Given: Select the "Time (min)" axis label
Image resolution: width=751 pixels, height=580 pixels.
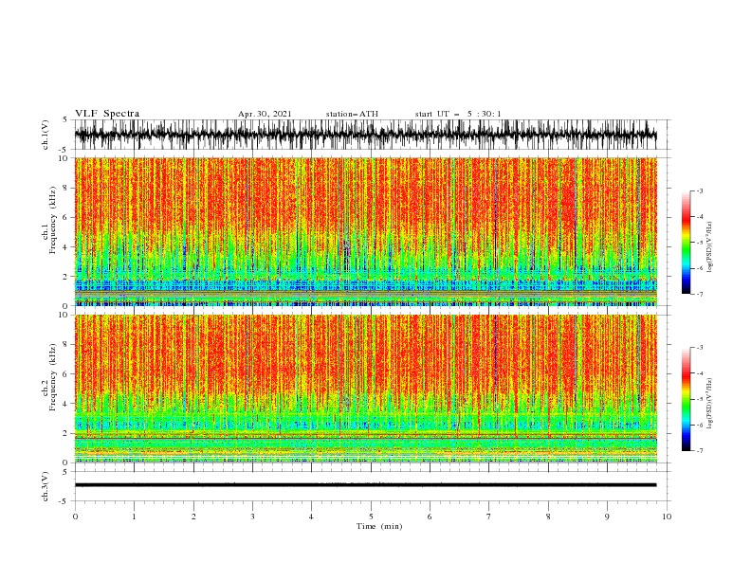Looking at the screenshot, I should [379, 526].
